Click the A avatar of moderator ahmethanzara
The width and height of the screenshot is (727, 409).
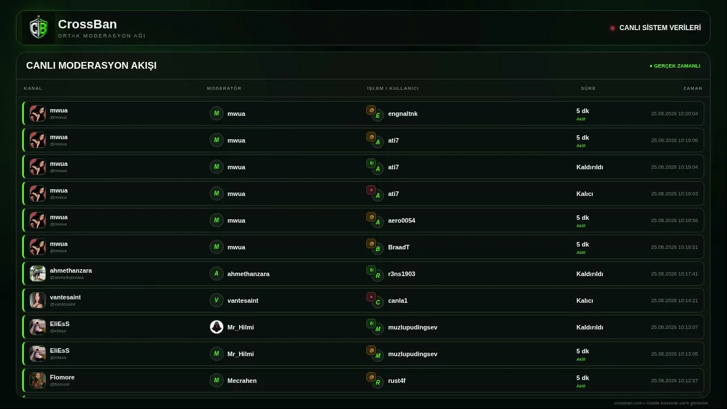[x=216, y=274]
